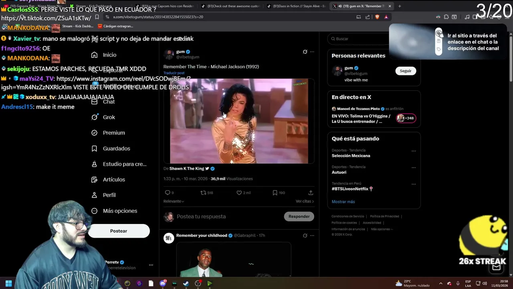Viewport: 513px width, 289px height.
Task: Click Grok icon on Remember your childhood post
Action: click(x=305, y=236)
